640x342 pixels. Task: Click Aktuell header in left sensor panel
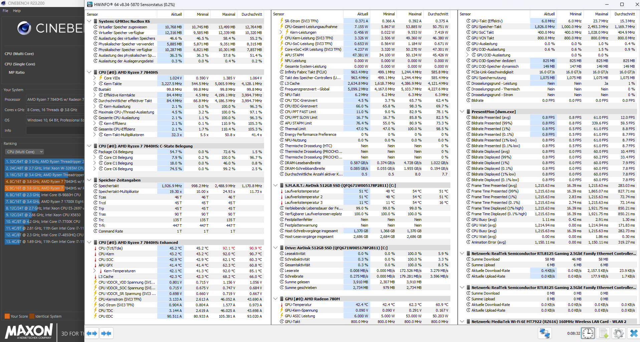pyautogui.click(x=170, y=14)
